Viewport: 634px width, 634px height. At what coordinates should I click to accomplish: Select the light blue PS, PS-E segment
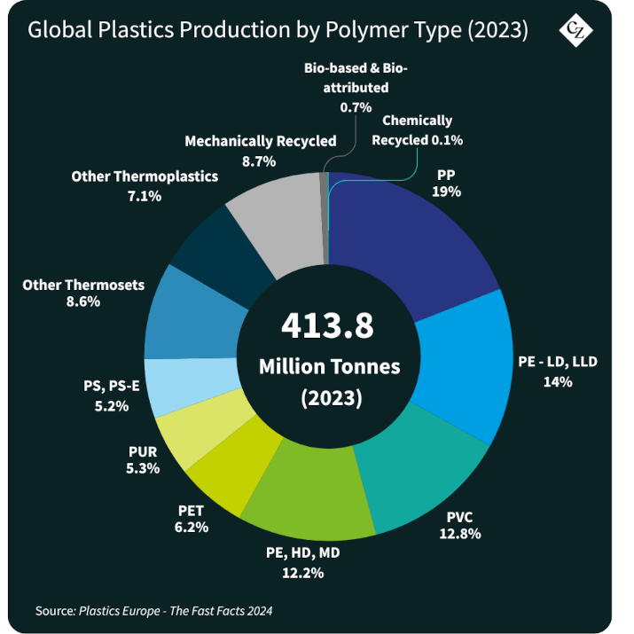(x=176, y=387)
